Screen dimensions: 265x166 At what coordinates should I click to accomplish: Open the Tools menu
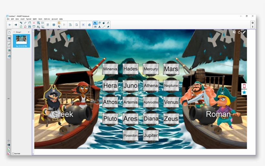[40, 19]
